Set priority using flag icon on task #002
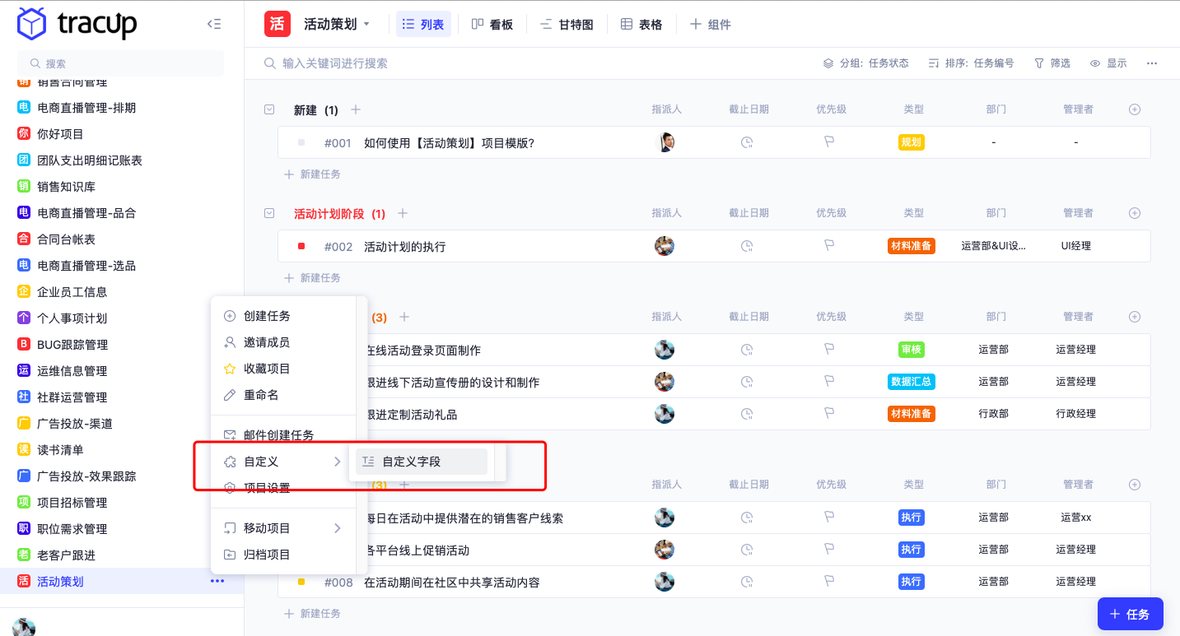The height and width of the screenshot is (636, 1180). click(829, 245)
